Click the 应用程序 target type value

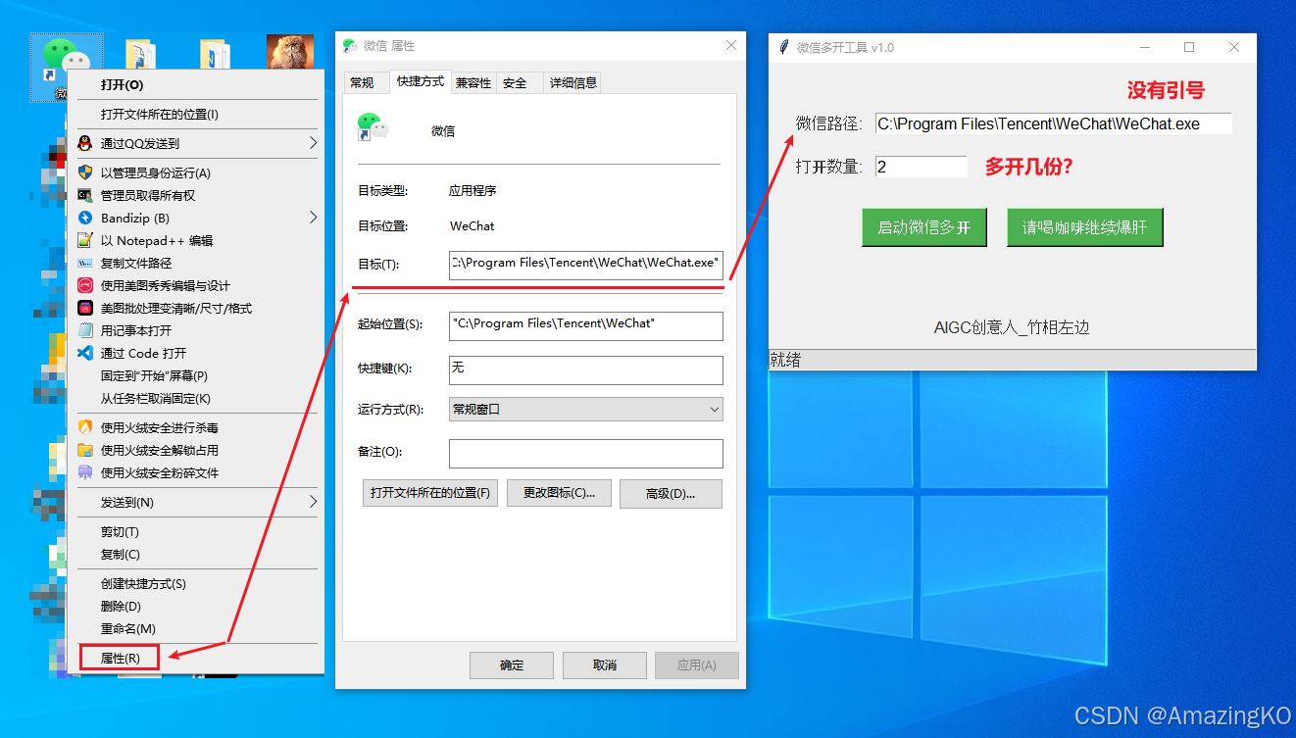[473, 190]
